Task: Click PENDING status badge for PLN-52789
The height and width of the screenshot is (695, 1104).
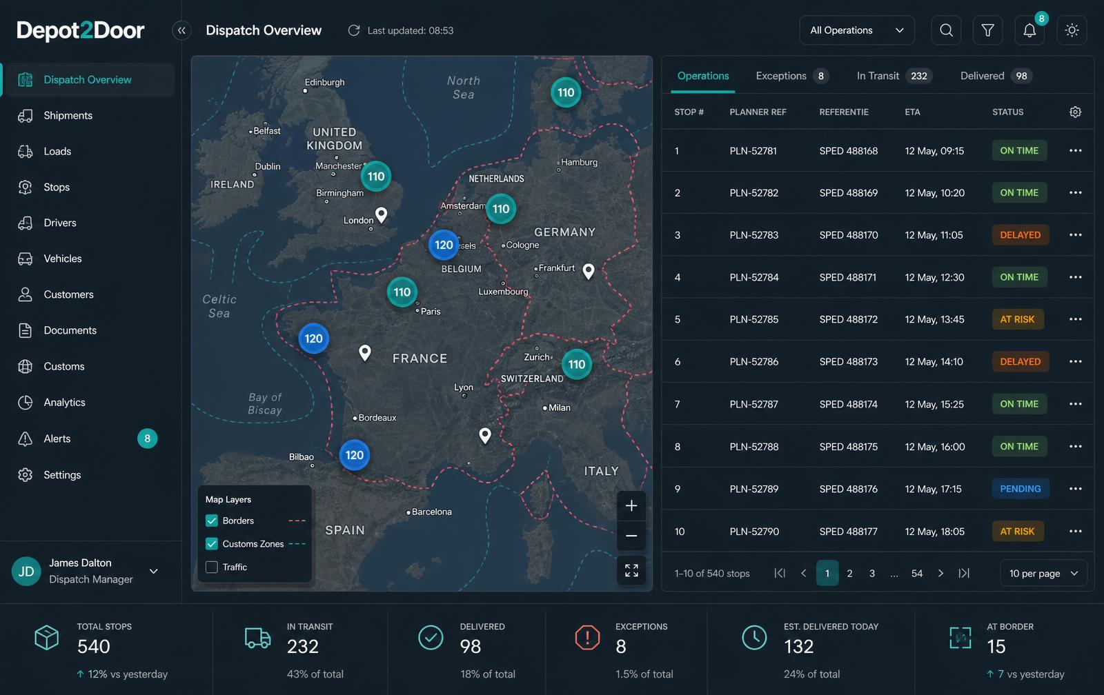Action: click(1021, 489)
